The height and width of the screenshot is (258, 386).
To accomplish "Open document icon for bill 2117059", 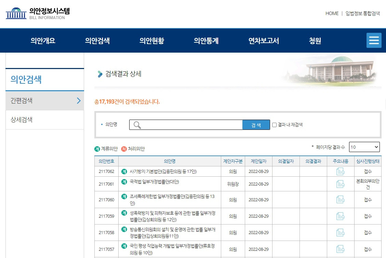I will (x=341, y=216).
